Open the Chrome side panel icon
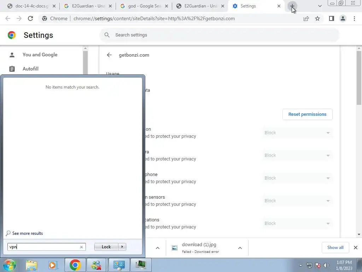362x272 pixels. pyautogui.click(x=332, y=18)
